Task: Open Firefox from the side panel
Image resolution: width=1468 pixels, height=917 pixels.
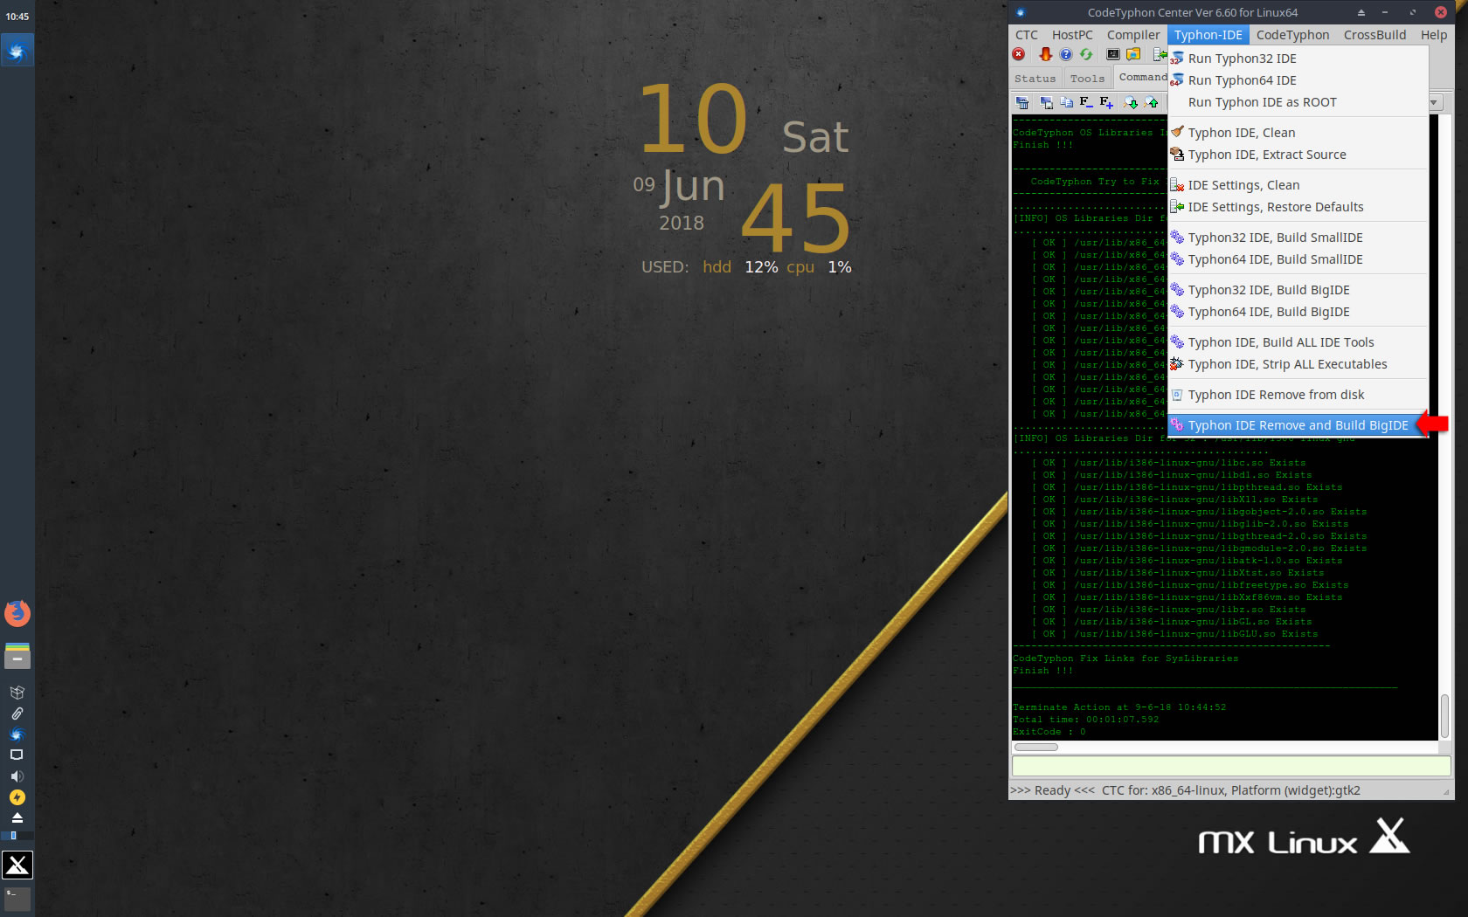Action: point(17,613)
